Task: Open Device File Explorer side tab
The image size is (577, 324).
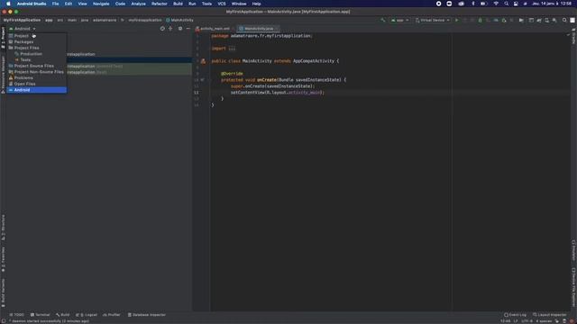Action: (573, 287)
